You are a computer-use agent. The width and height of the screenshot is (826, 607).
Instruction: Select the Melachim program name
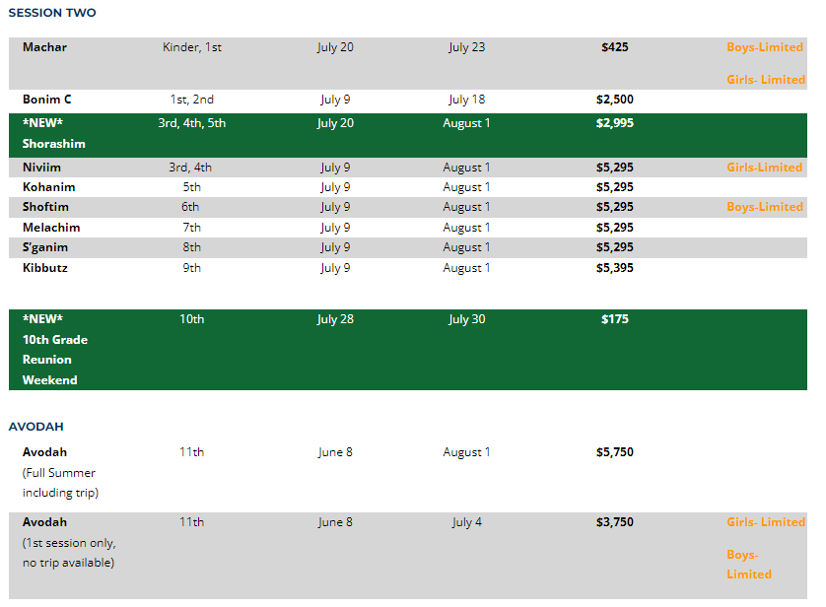coord(51,228)
